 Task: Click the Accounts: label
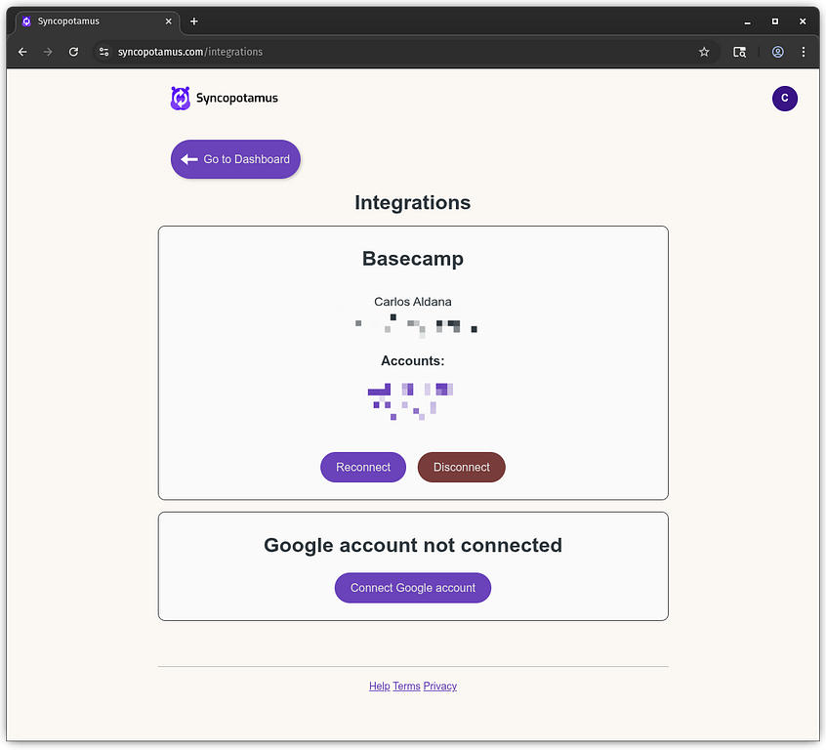pos(413,360)
